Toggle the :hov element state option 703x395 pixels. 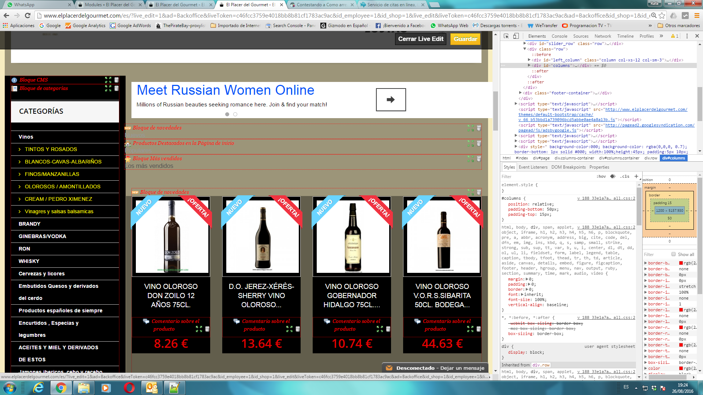(601, 176)
